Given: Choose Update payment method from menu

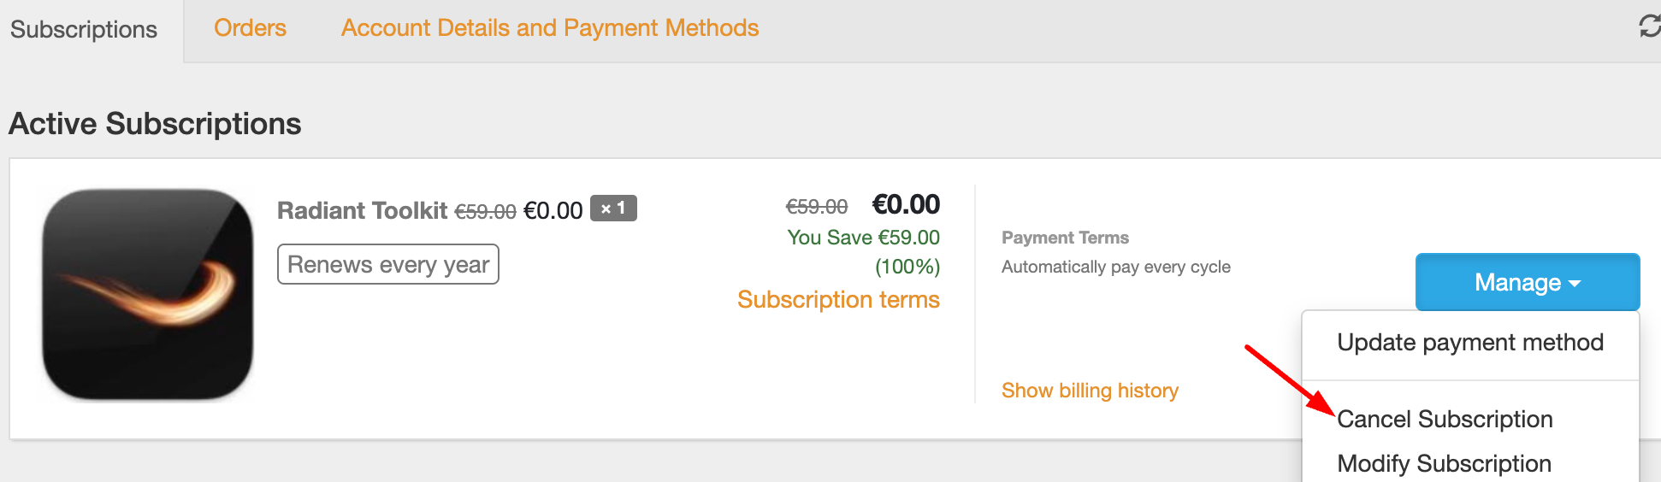Looking at the screenshot, I should pyautogui.click(x=1470, y=342).
